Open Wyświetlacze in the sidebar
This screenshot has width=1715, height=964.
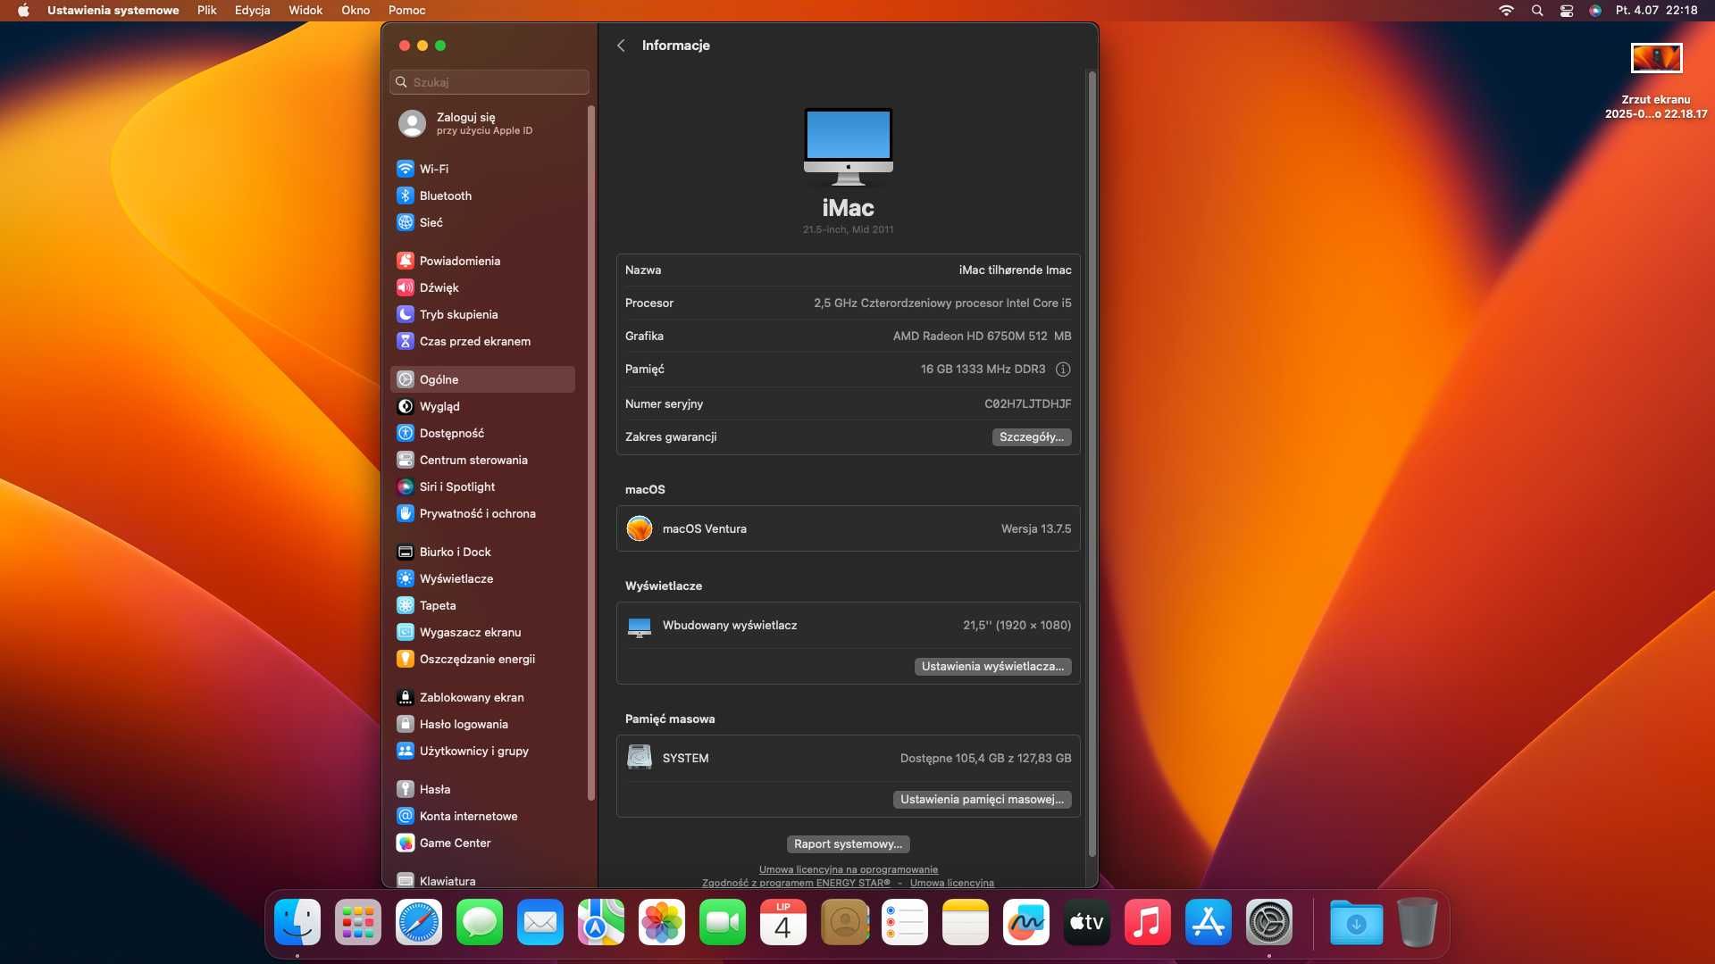(x=482, y=578)
